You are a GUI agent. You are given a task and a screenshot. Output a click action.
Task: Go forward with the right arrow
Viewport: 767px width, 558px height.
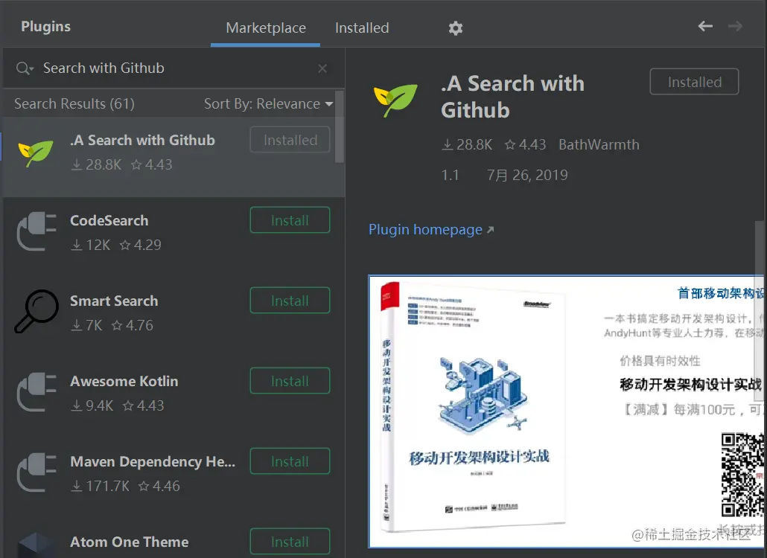(735, 26)
